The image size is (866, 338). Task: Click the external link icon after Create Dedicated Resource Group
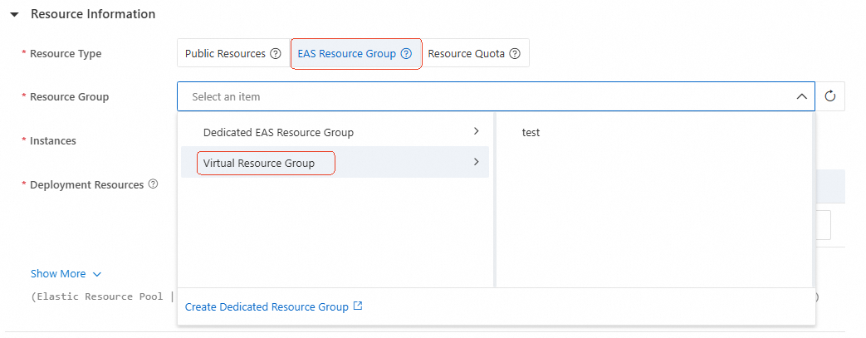pyautogui.click(x=358, y=306)
